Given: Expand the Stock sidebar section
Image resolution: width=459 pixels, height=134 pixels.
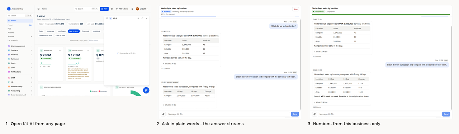Looking at the screenshot, I should [x=32, y=63].
